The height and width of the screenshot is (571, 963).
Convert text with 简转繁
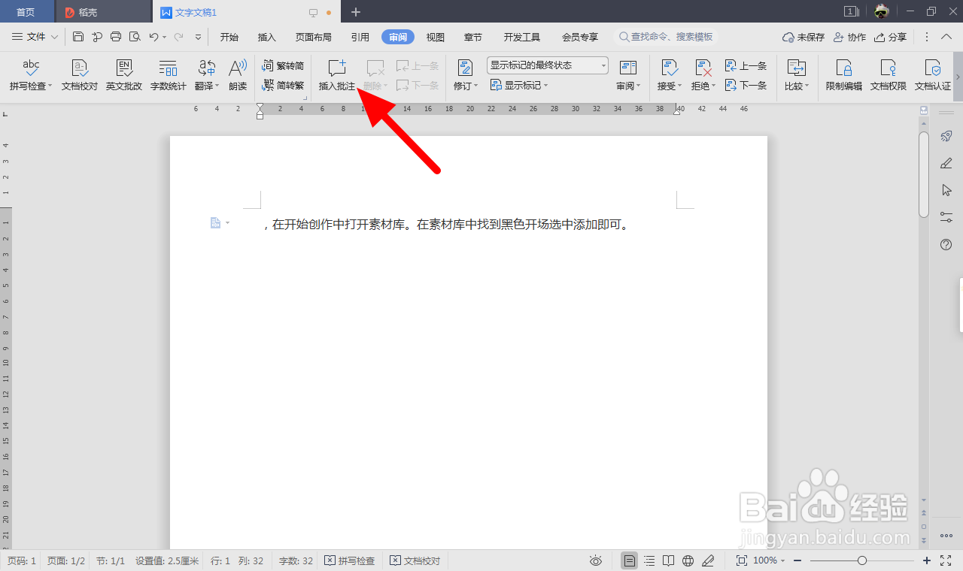pos(283,85)
